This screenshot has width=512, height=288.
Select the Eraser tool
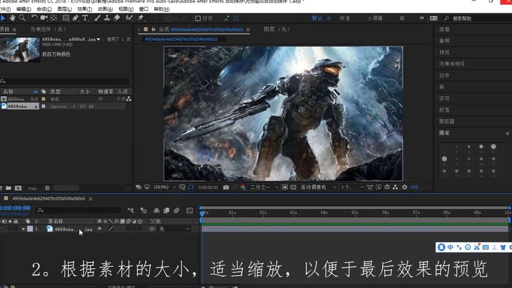tap(116, 18)
